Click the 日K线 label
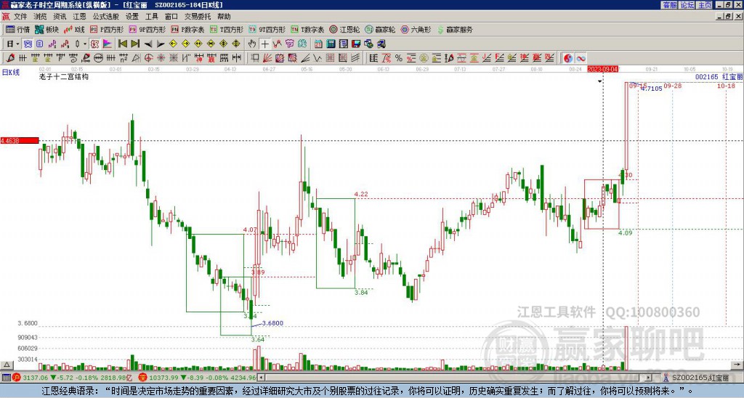Image resolution: width=744 pixels, height=398 pixels. 11,72
